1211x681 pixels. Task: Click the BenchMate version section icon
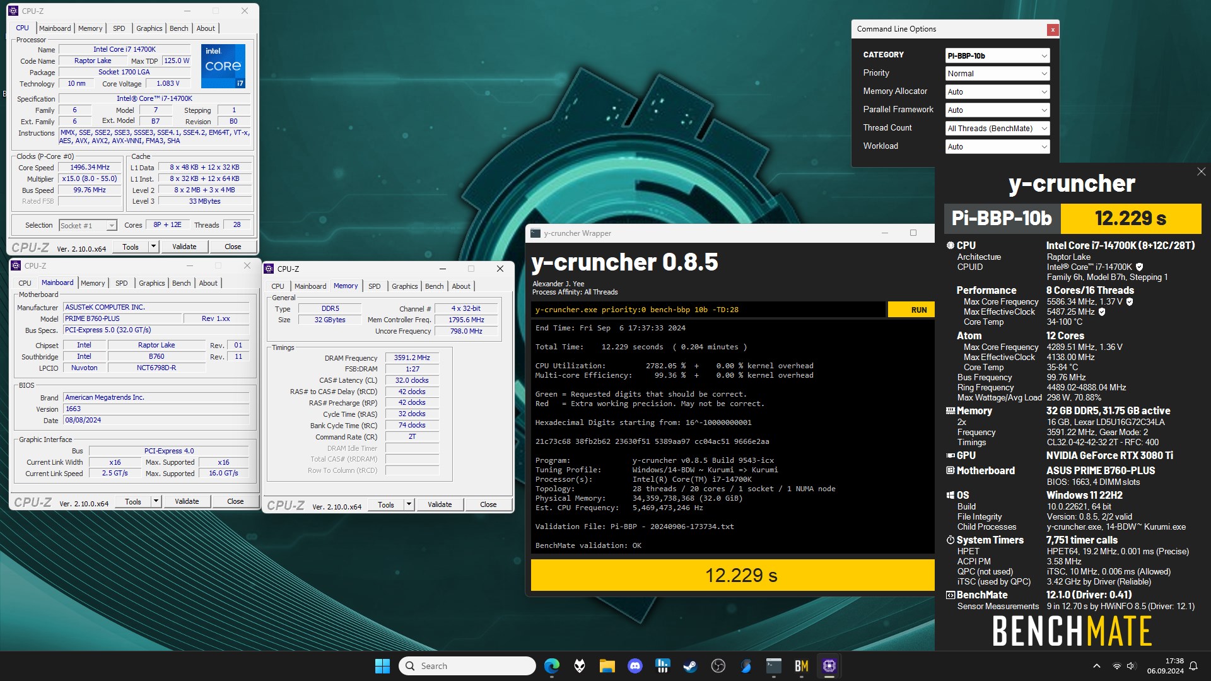pyautogui.click(x=950, y=595)
